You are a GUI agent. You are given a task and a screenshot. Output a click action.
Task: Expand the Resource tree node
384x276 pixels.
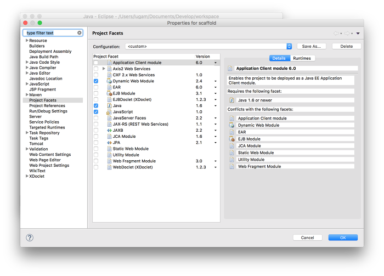tap(27, 41)
